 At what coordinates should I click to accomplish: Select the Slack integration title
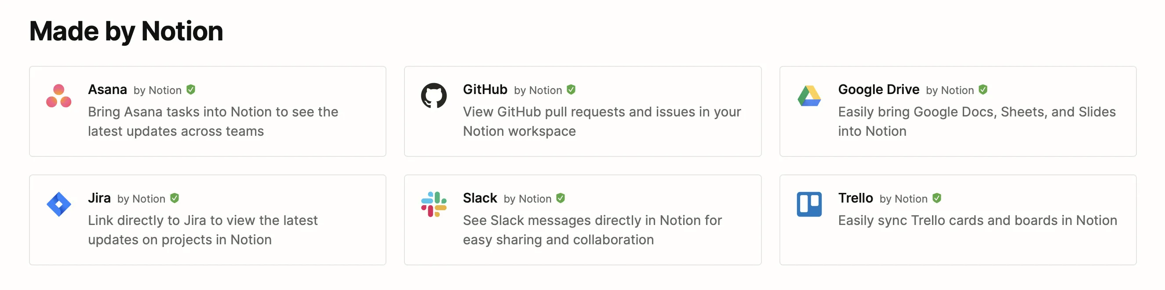tap(480, 198)
